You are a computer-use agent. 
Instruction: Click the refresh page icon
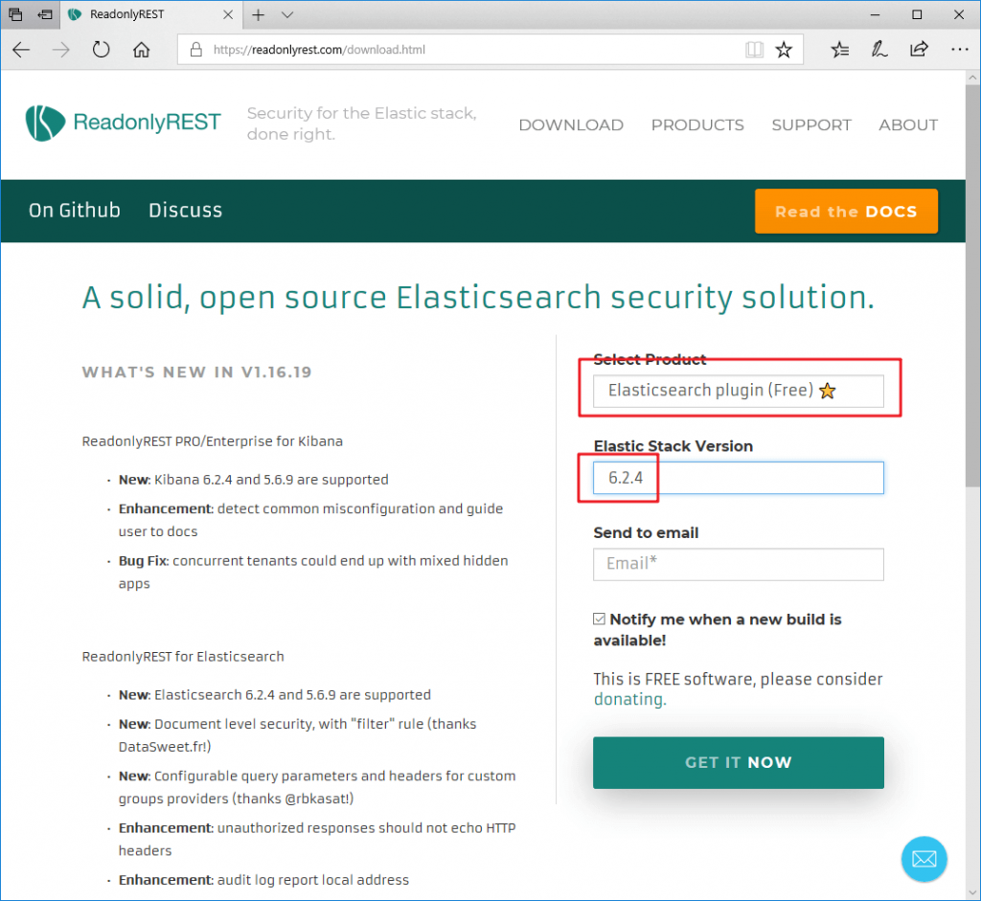pos(101,50)
